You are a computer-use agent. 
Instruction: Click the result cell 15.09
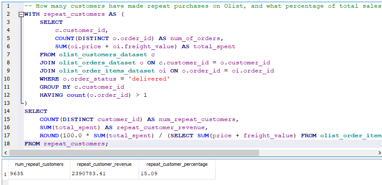[177, 174]
